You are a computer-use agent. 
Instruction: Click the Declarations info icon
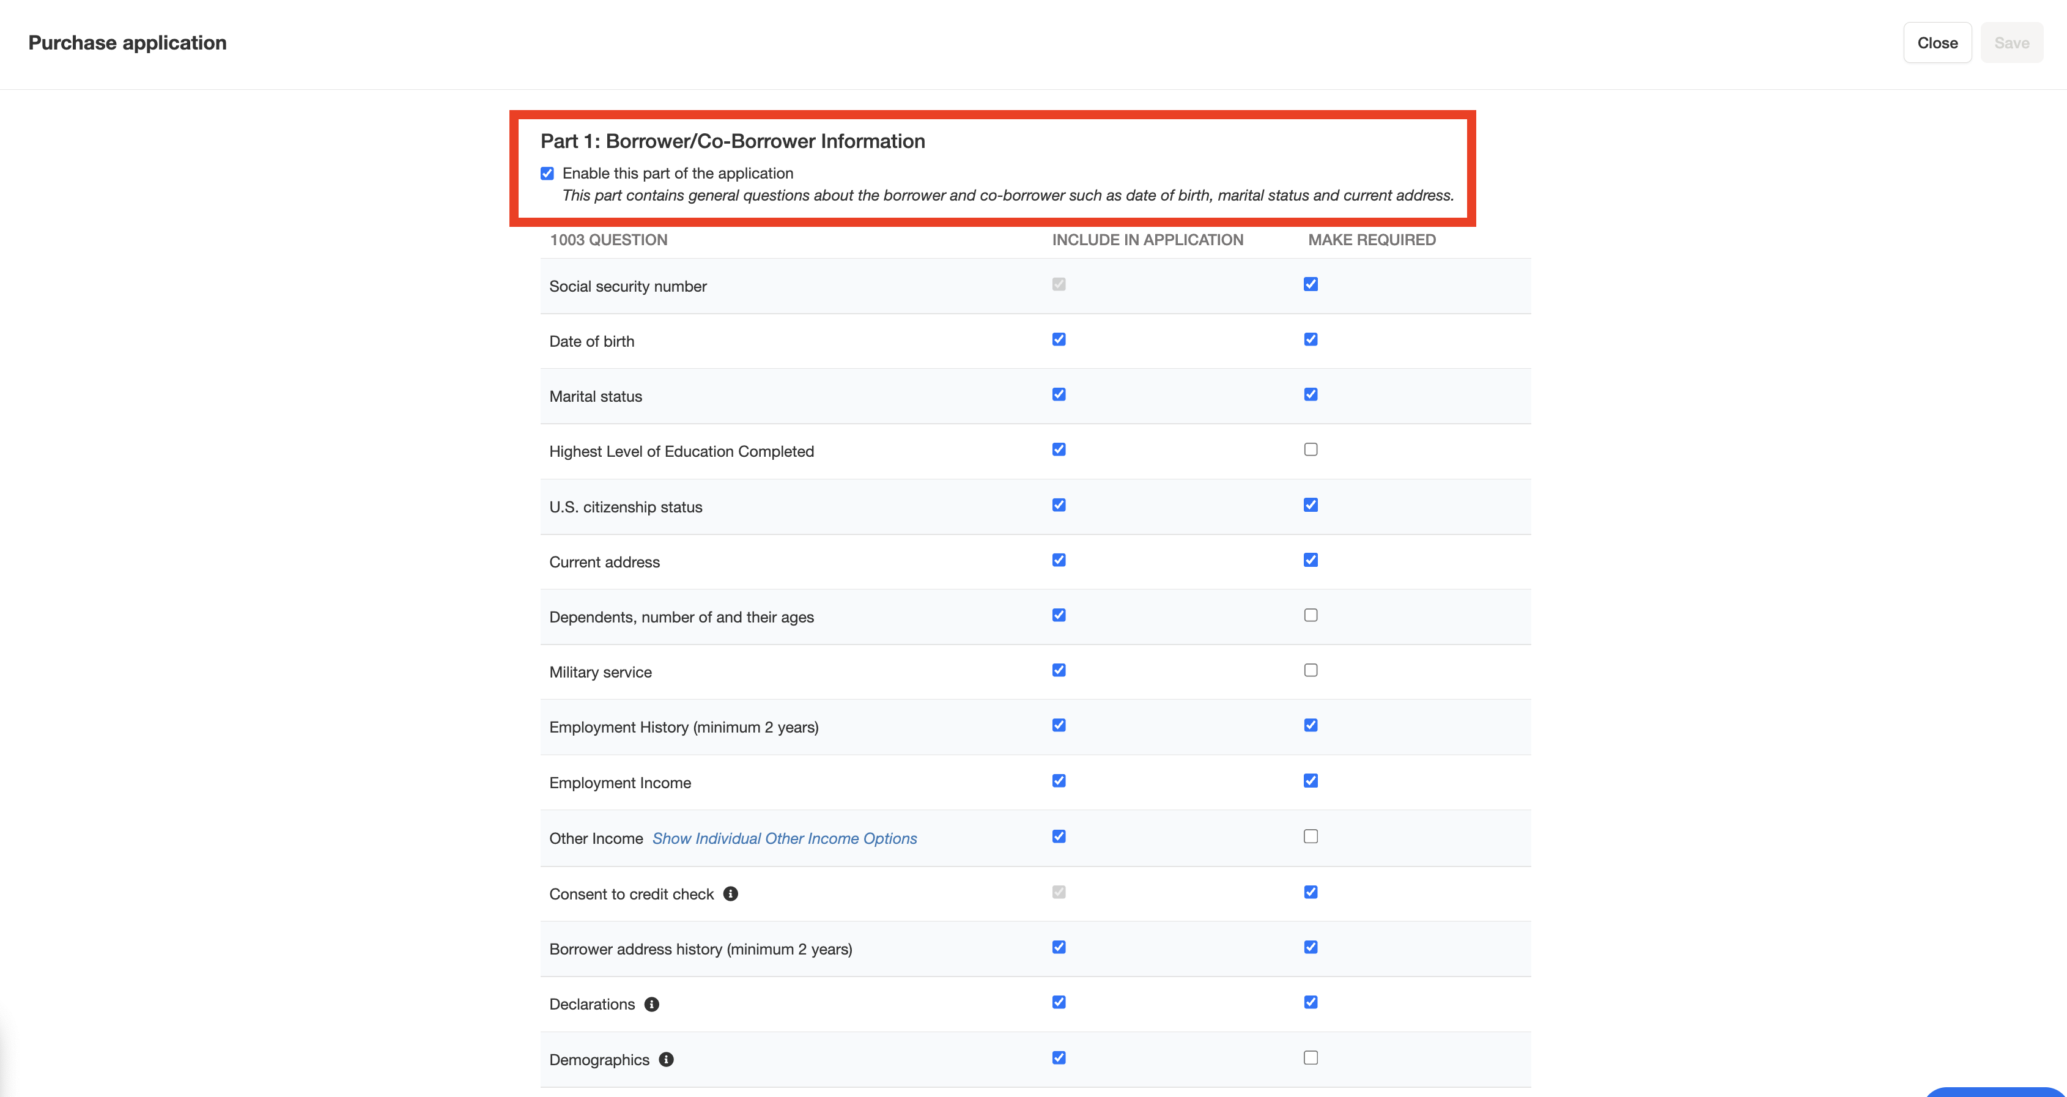coord(651,1004)
